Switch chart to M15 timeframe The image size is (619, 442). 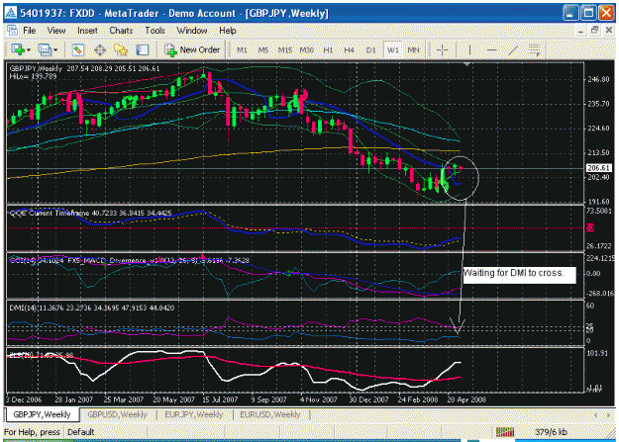tap(284, 50)
